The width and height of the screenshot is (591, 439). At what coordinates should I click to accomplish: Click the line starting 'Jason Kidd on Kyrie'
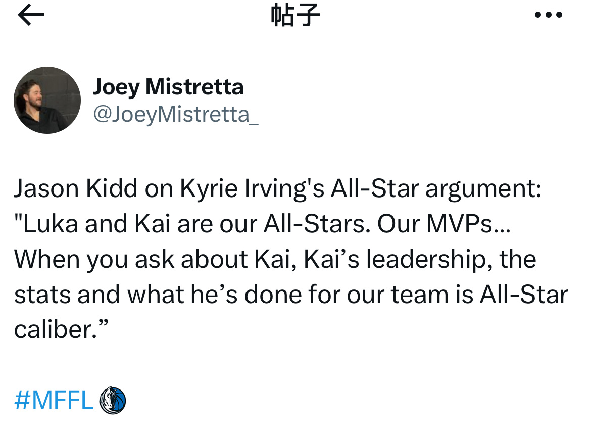tap(278, 188)
